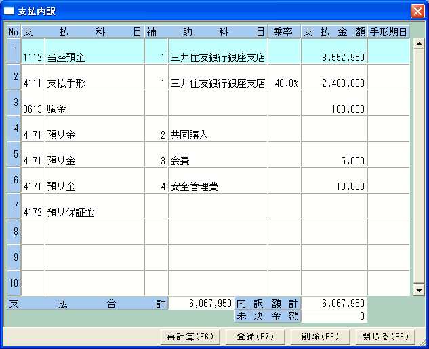
Task: Click the 手形期日 column header
Action: tap(389, 32)
